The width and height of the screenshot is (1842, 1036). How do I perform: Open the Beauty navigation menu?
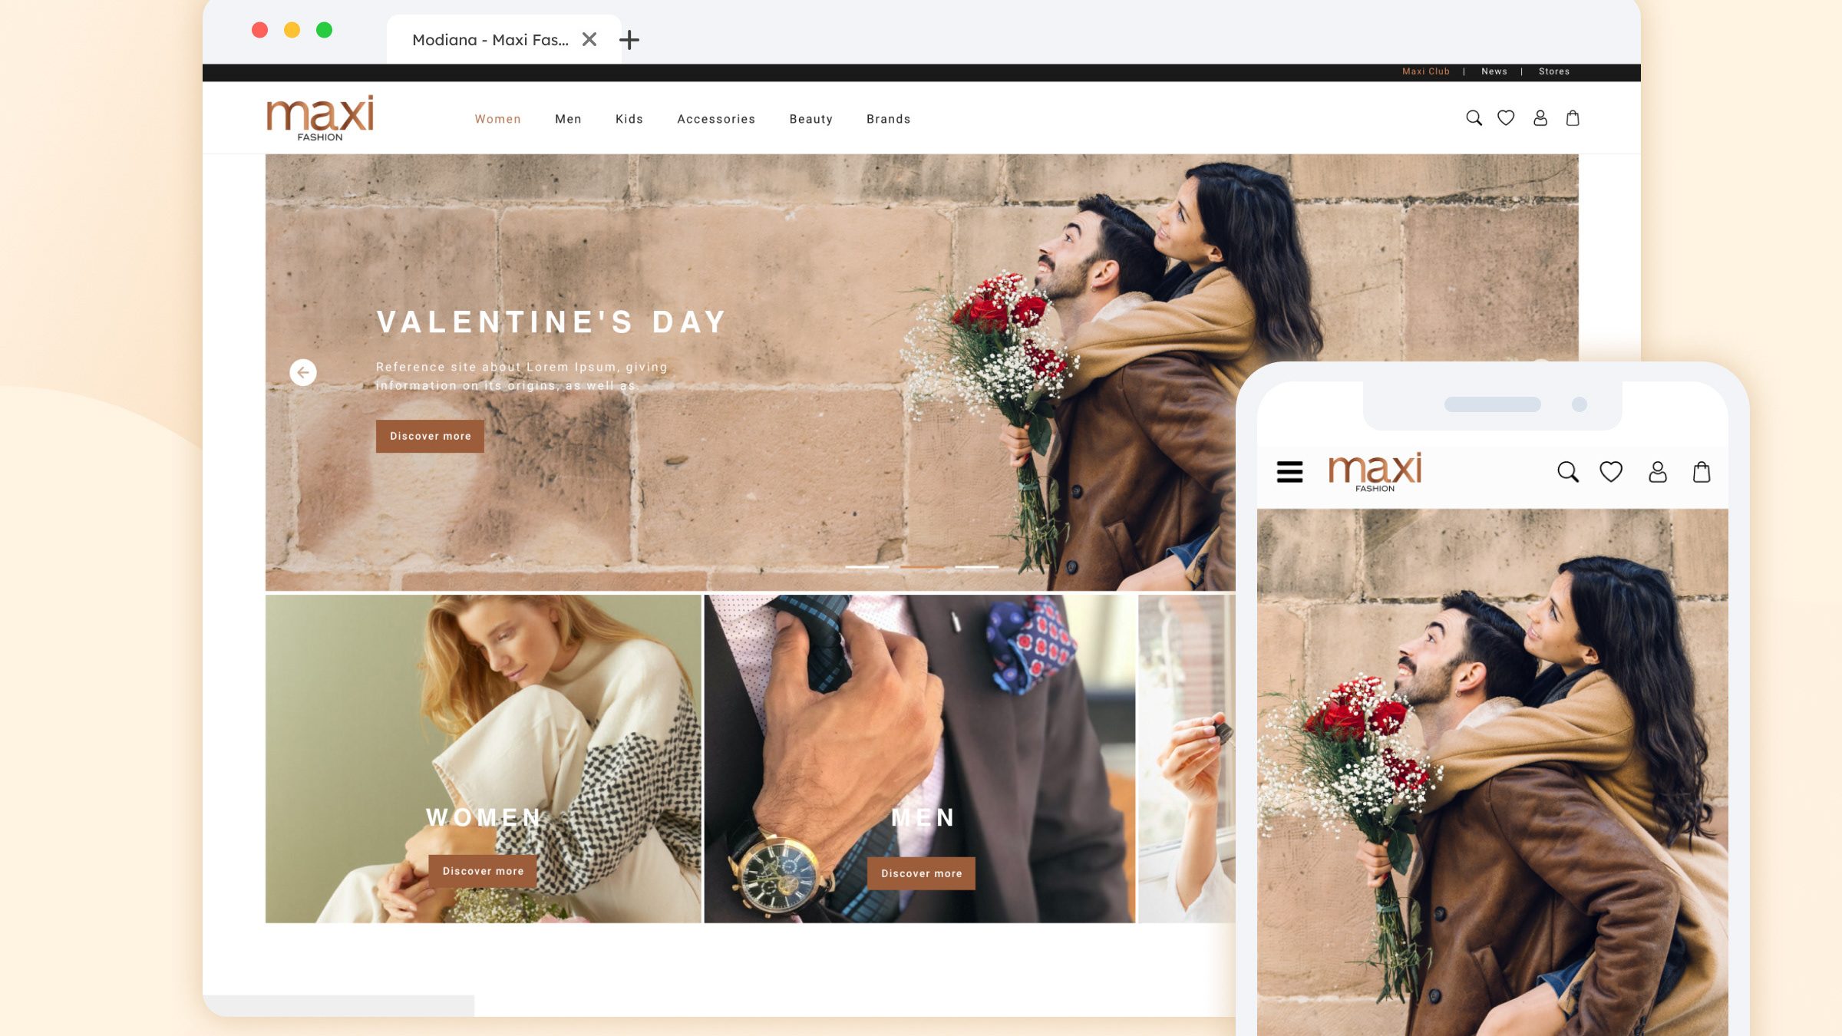point(810,119)
